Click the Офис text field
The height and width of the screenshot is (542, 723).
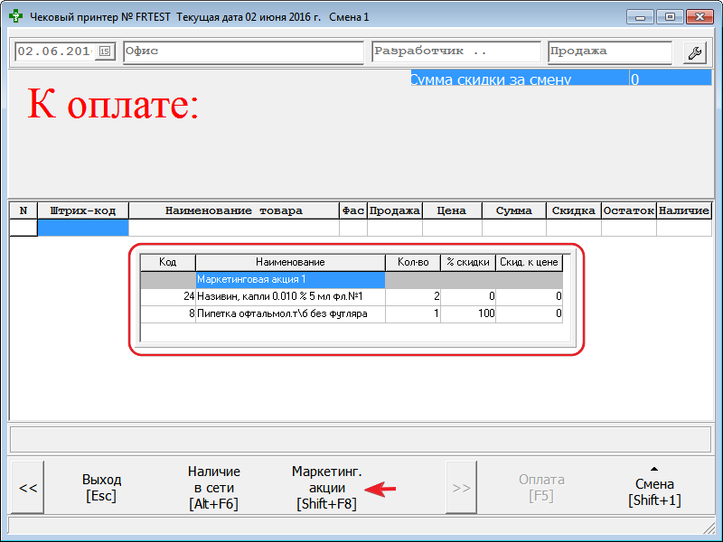tap(244, 51)
